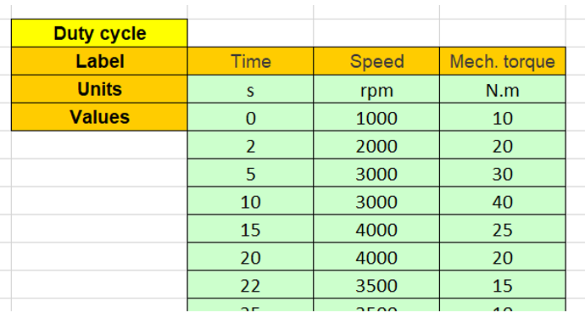Select the Mech. torque header cell

503,61
